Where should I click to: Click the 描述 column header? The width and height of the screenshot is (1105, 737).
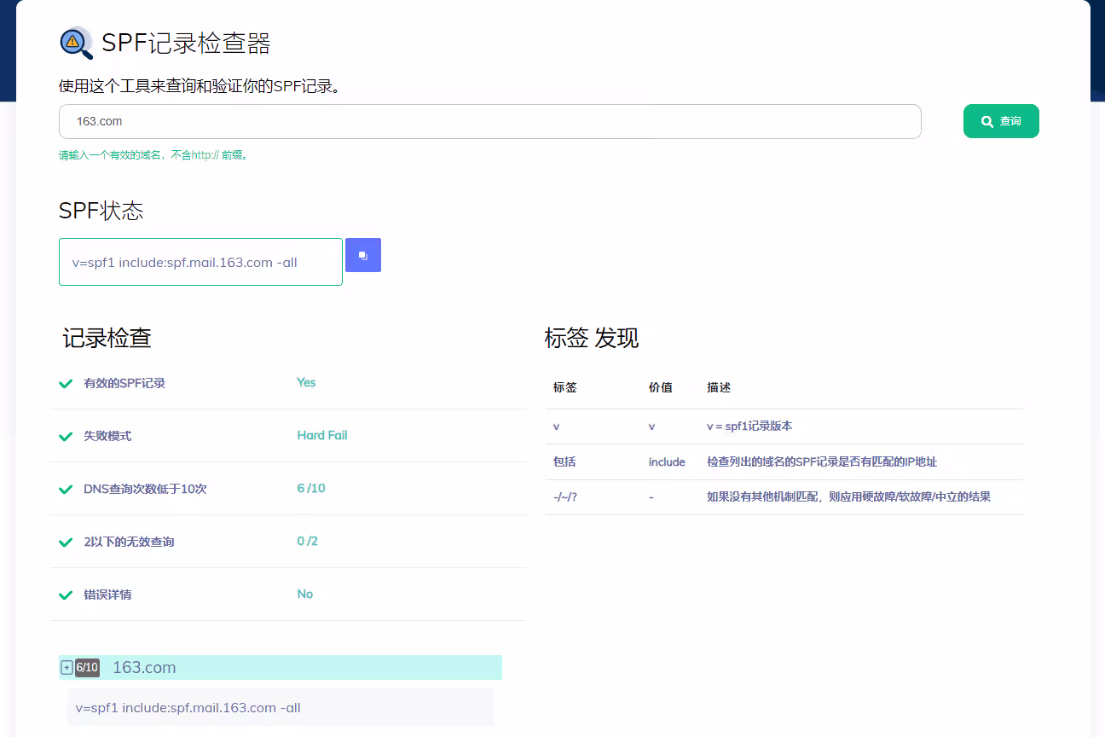click(x=719, y=387)
